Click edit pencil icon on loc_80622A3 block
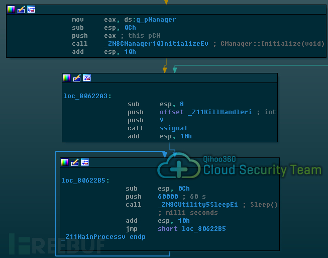The width and height of the screenshot is (328, 258). (x=77, y=78)
